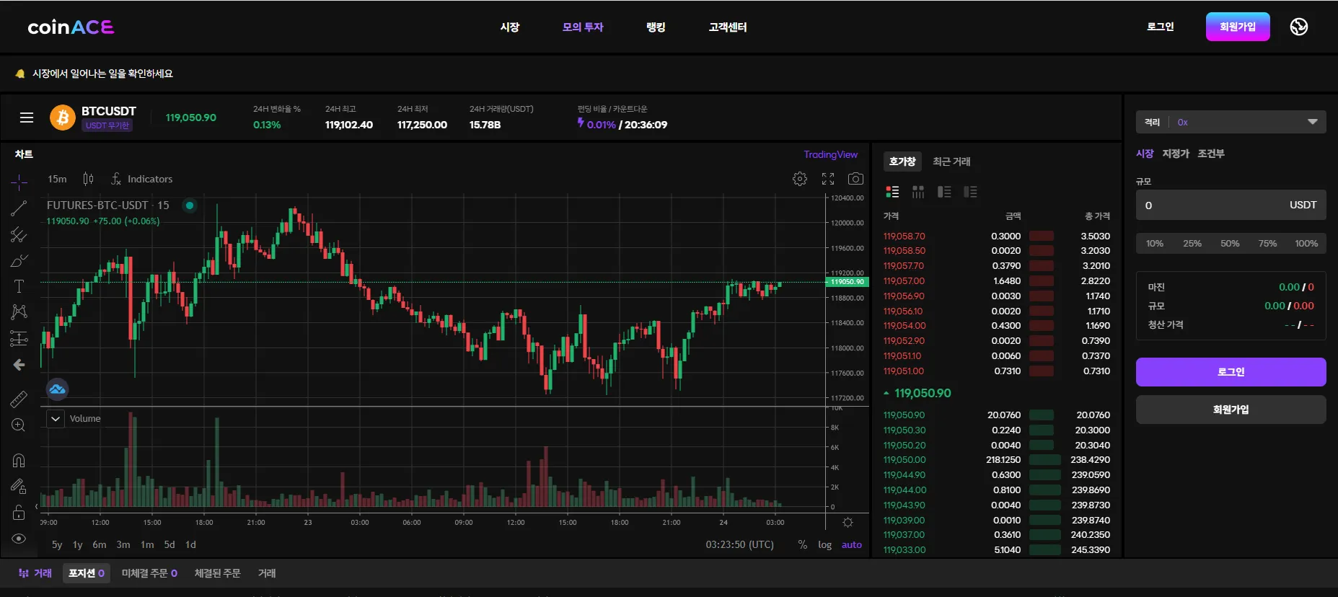Select the trend line drawing tool
This screenshot has height=597, width=1338.
pyautogui.click(x=19, y=208)
